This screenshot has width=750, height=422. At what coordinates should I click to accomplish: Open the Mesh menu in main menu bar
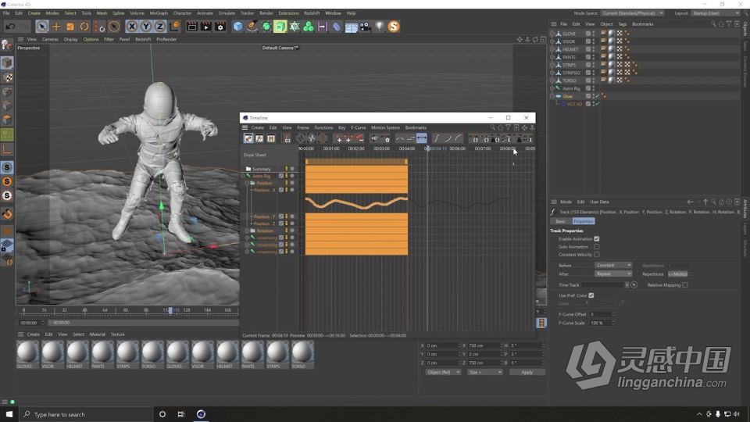102,13
